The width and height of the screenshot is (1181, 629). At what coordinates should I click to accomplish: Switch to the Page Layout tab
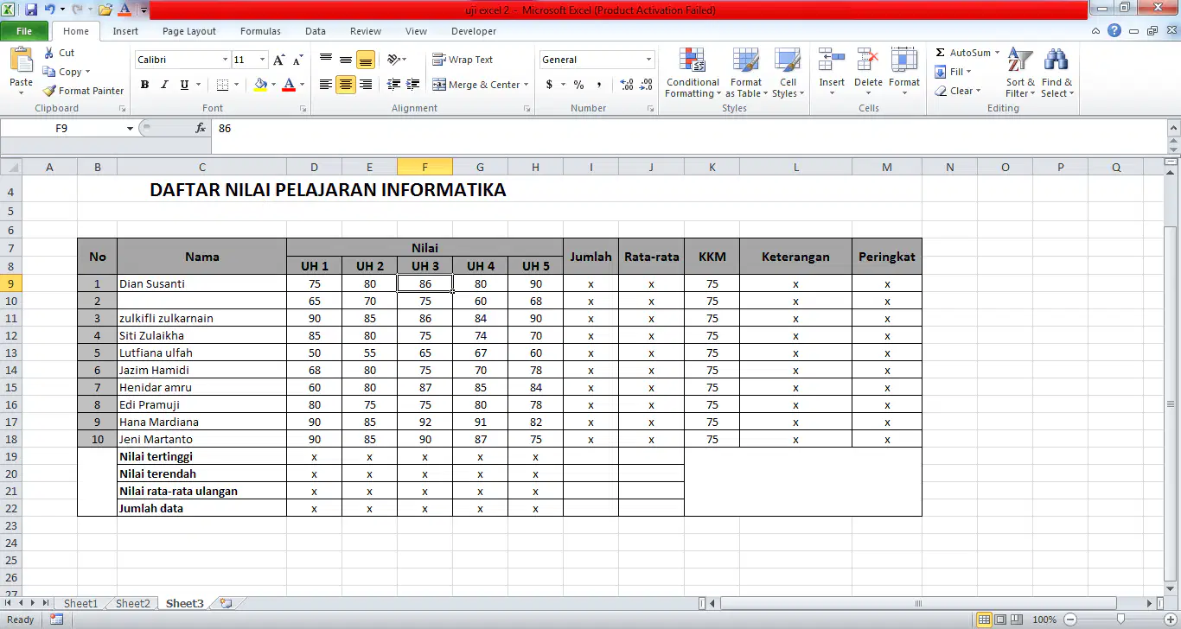coord(189,31)
